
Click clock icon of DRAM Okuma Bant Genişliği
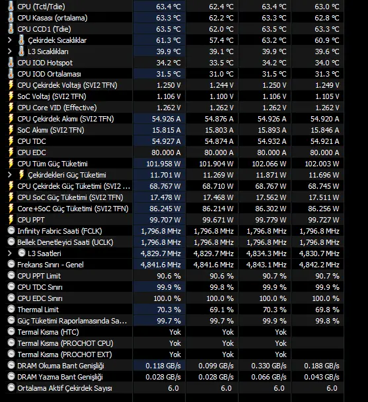pyautogui.click(x=11, y=365)
